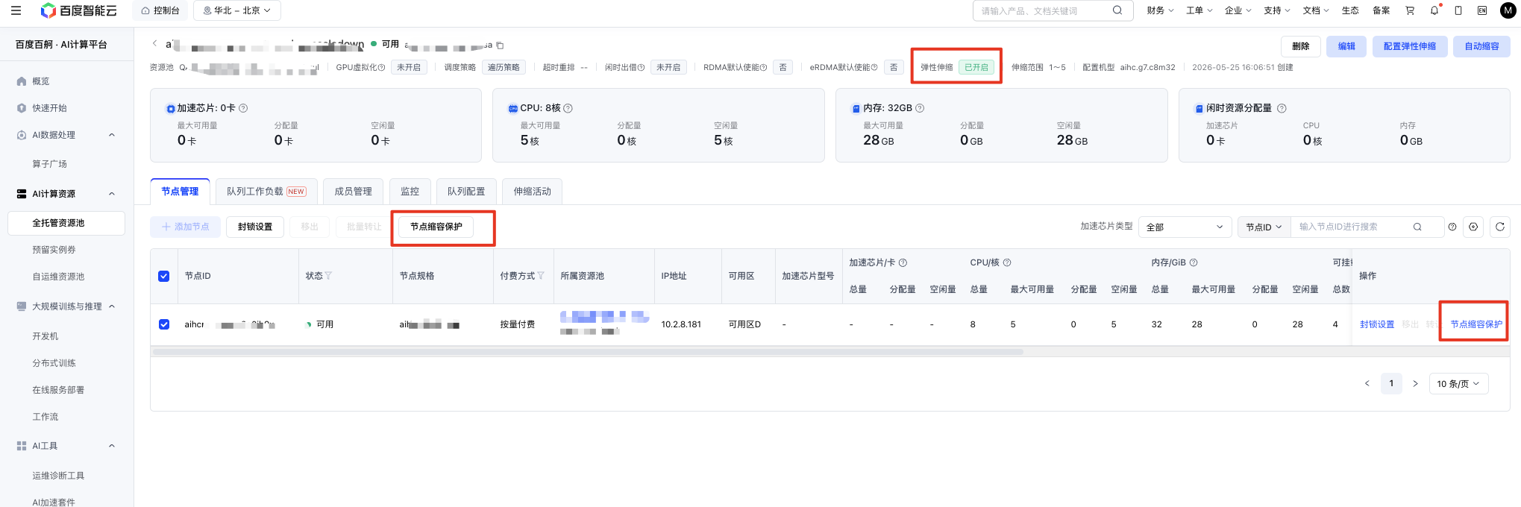Click the help icon next to eRDMA默认使能
The image size is (1521, 507).
pyautogui.click(x=874, y=67)
